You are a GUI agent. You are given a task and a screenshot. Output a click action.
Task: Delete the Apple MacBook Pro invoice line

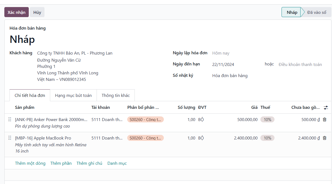click(325, 138)
